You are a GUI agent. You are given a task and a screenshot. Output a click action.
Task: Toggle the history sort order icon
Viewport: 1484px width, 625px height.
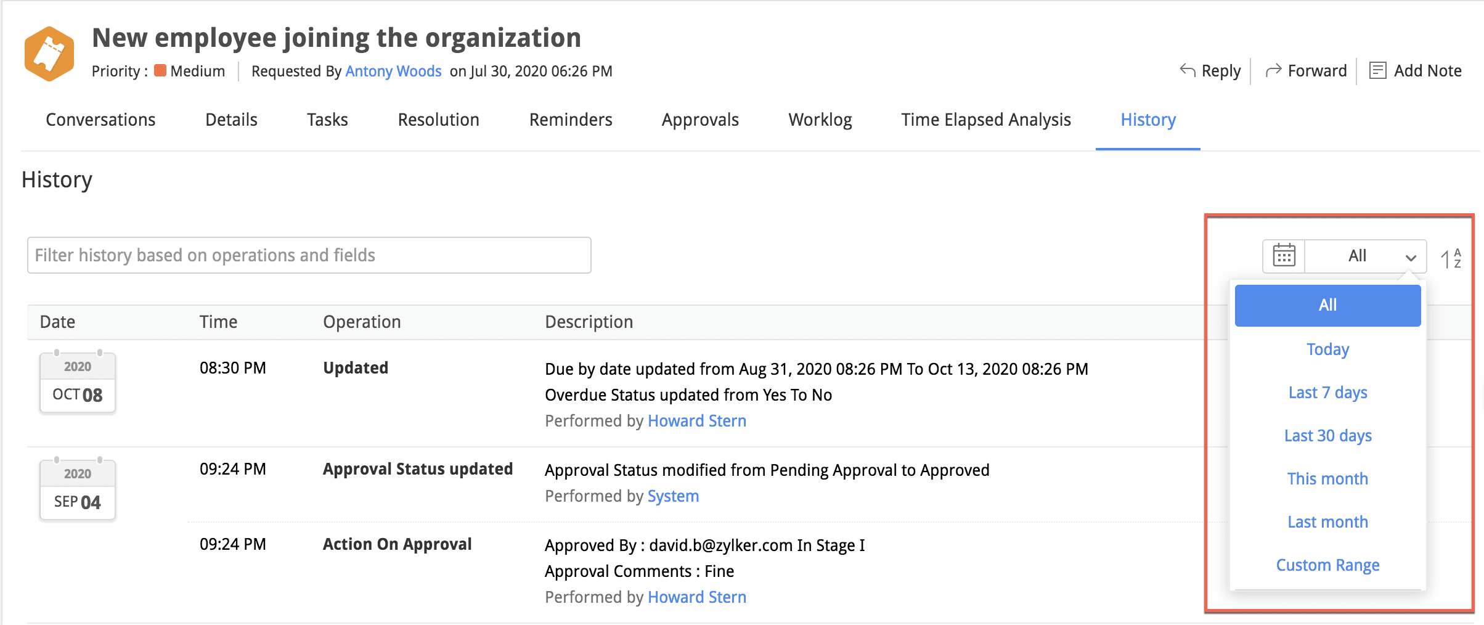pyautogui.click(x=1451, y=258)
